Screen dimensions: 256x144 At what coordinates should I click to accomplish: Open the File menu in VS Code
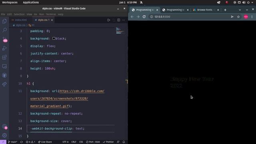(x=3, y=14)
